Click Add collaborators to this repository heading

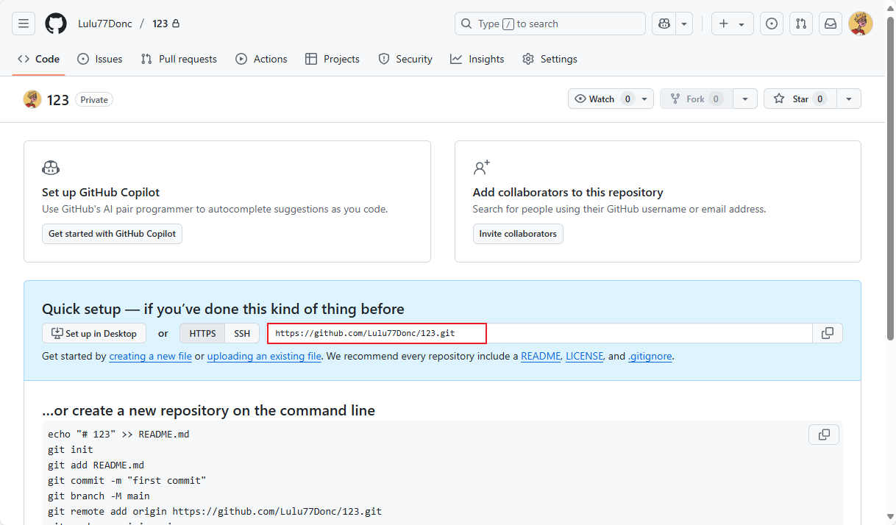pyautogui.click(x=568, y=192)
